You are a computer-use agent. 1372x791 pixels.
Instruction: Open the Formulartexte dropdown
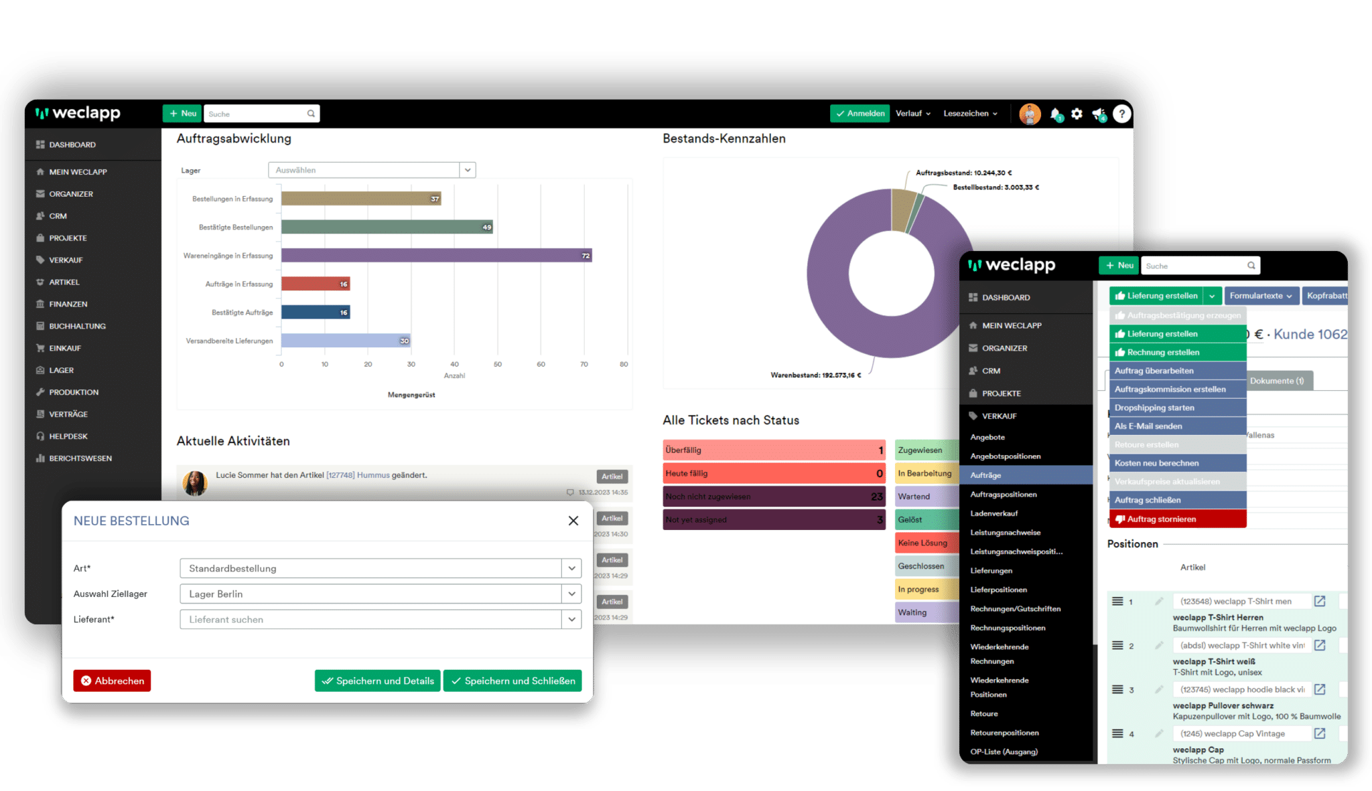tap(1261, 296)
